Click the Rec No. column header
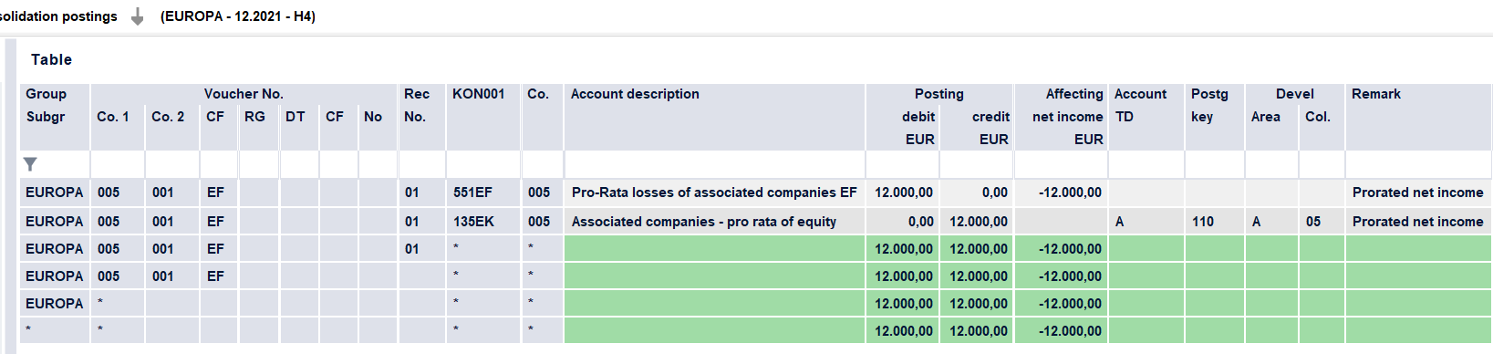Viewport: 1493px width, 354px height. point(421,117)
